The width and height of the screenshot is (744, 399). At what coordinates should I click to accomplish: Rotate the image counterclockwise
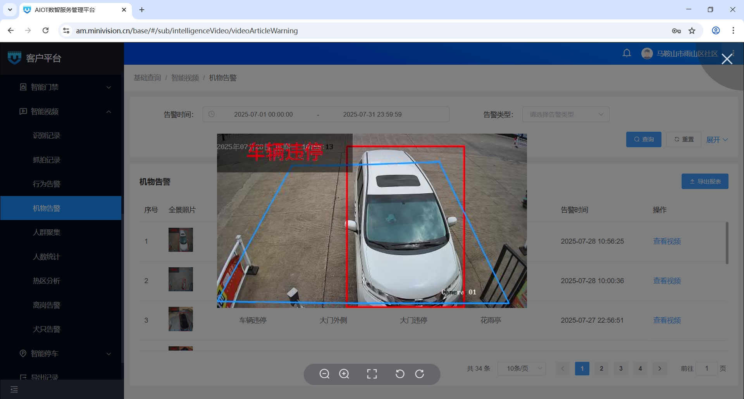coord(400,374)
